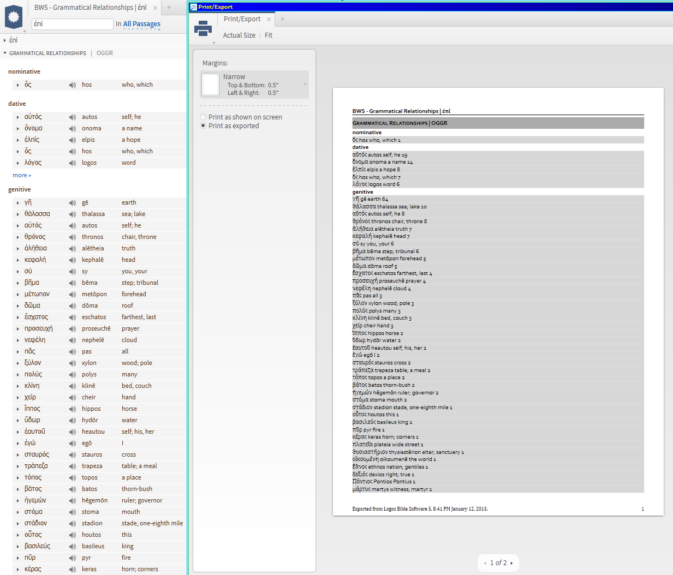The image size is (673, 575).
Task: Play pronunciation for hēgemōn
Action: (x=73, y=501)
